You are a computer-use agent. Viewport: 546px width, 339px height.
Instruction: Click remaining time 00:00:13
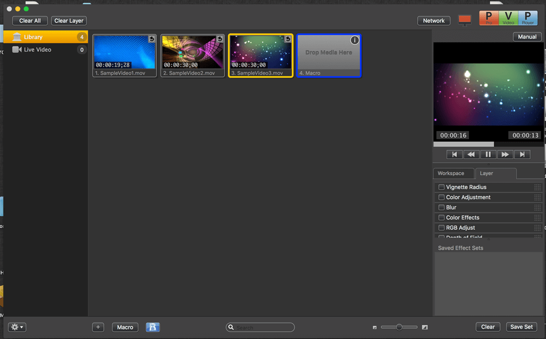(x=525, y=135)
